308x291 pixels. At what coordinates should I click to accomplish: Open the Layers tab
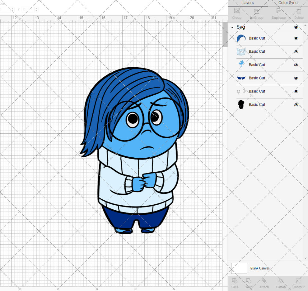[x=248, y=3]
